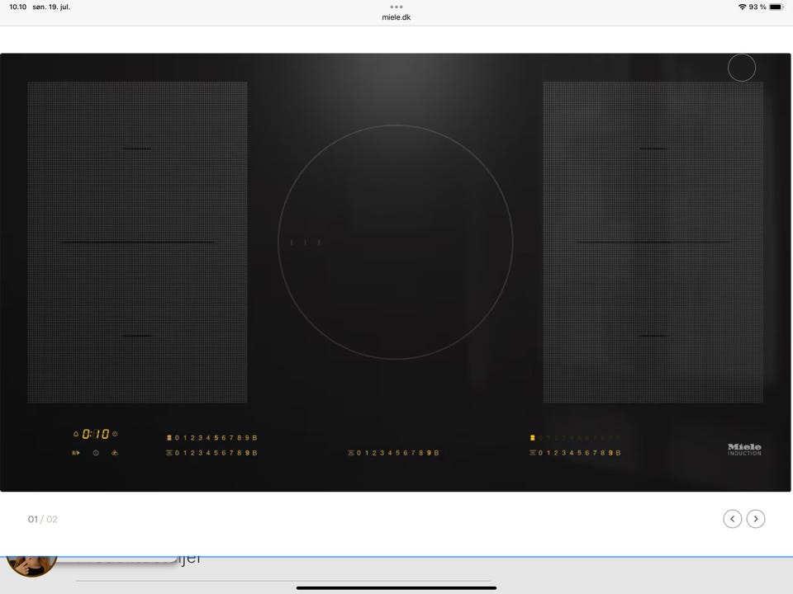Tap the round center cooking zone
Screen dimensions: 793x594
click(396, 242)
